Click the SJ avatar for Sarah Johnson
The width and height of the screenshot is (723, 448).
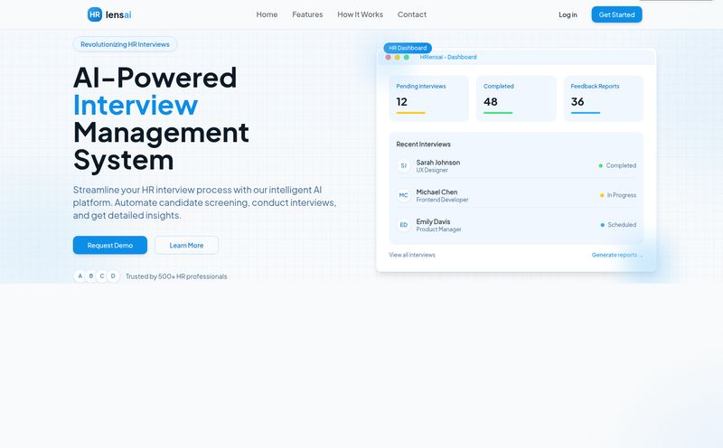coord(403,165)
